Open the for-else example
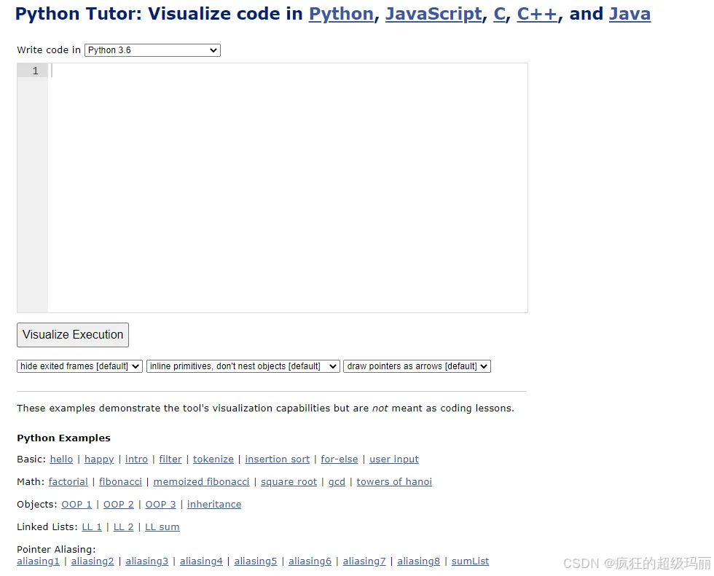714x576 pixels. point(339,459)
